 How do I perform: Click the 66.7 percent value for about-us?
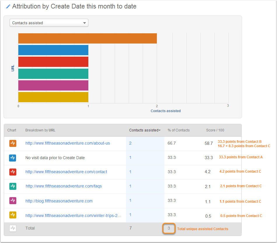click(x=171, y=143)
